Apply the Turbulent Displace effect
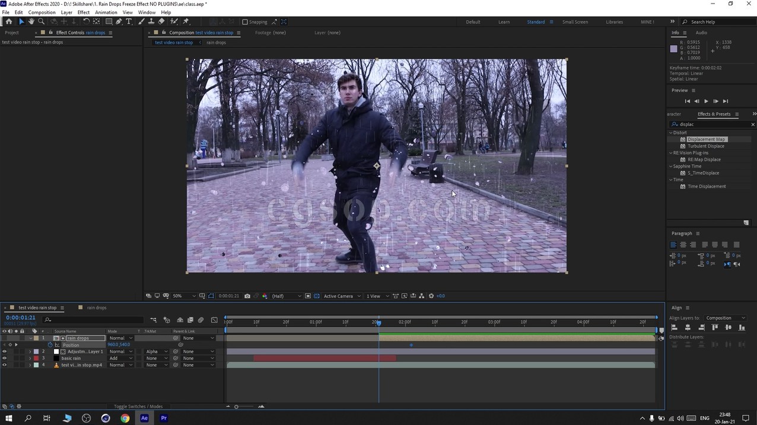The height and width of the screenshot is (425, 757). tap(705, 146)
